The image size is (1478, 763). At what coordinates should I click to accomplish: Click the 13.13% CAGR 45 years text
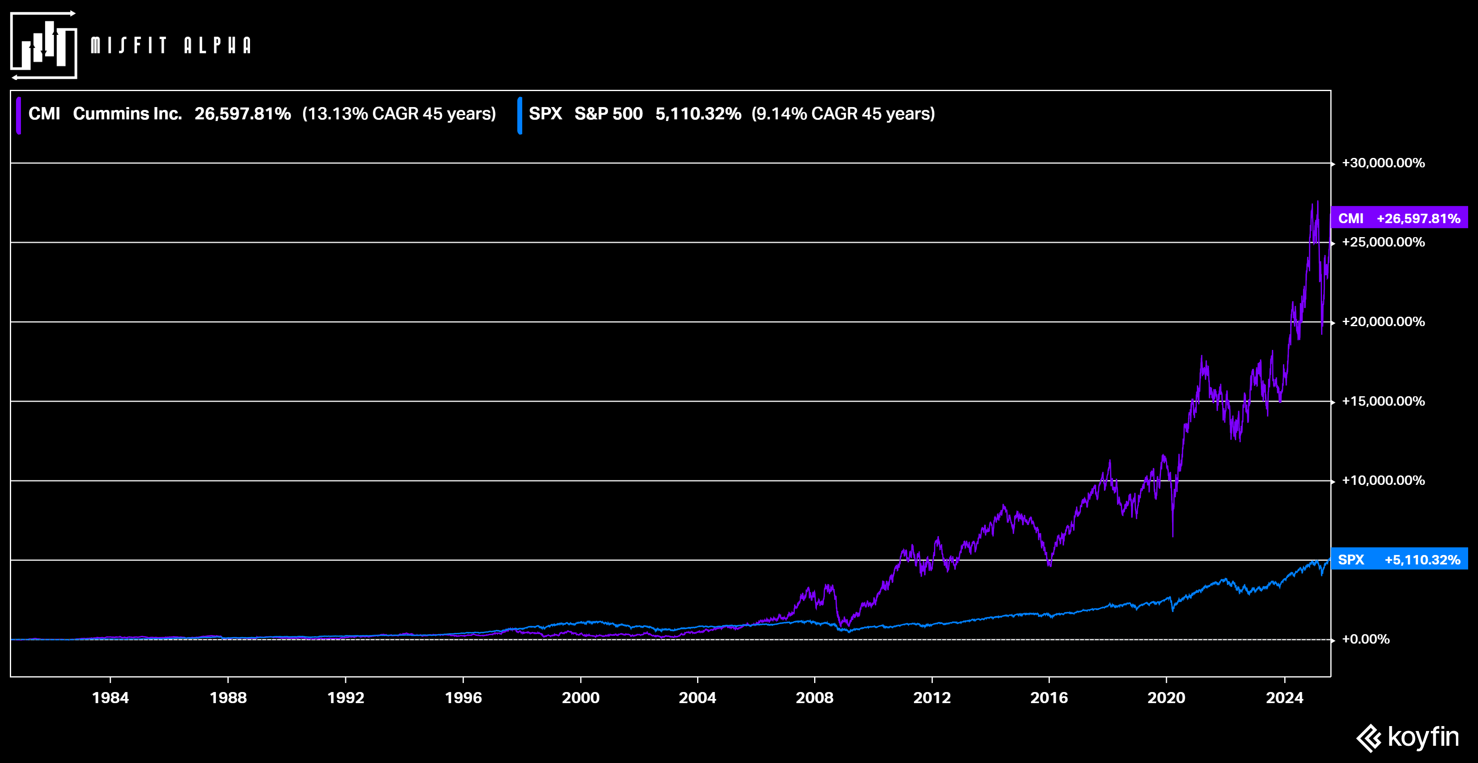coord(399,114)
